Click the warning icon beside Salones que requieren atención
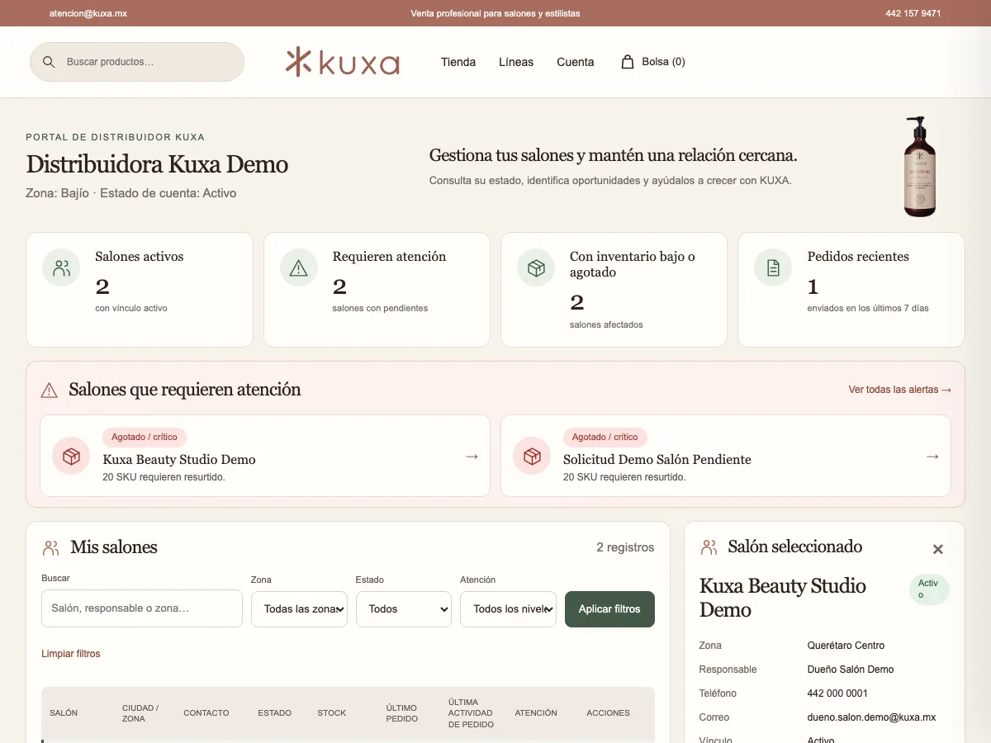 (50, 390)
